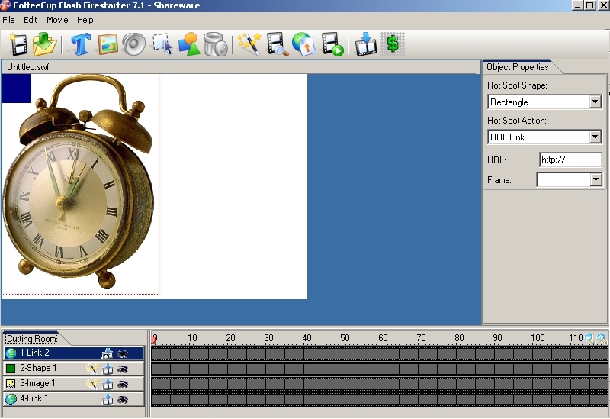Open the Frame dropdown list
Image resolution: width=610 pixels, height=419 pixels.
point(595,179)
